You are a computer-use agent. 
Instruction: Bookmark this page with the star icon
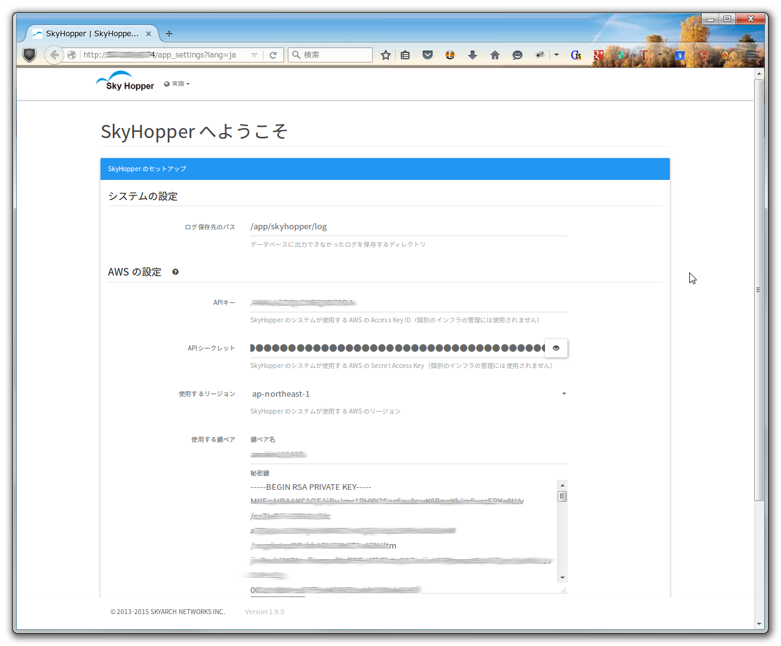click(386, 55)
